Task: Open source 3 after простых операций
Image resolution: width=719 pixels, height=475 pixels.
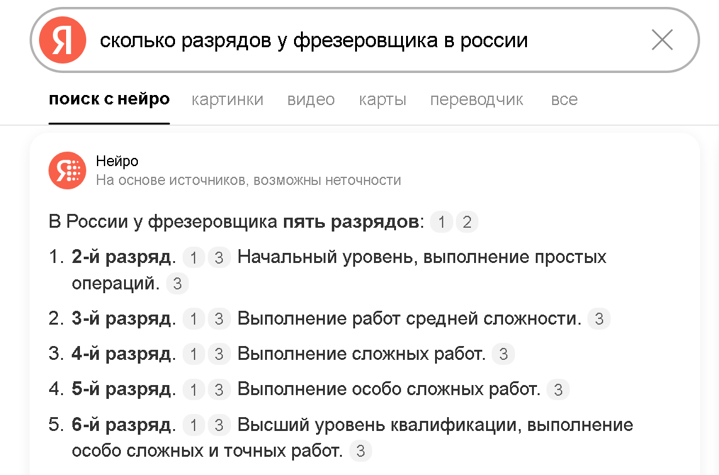Action: [178, 284]
